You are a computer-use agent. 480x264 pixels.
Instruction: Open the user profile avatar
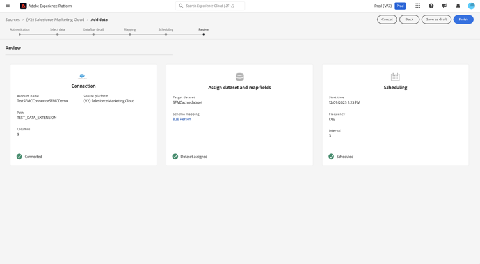click(x=471, y=6)
